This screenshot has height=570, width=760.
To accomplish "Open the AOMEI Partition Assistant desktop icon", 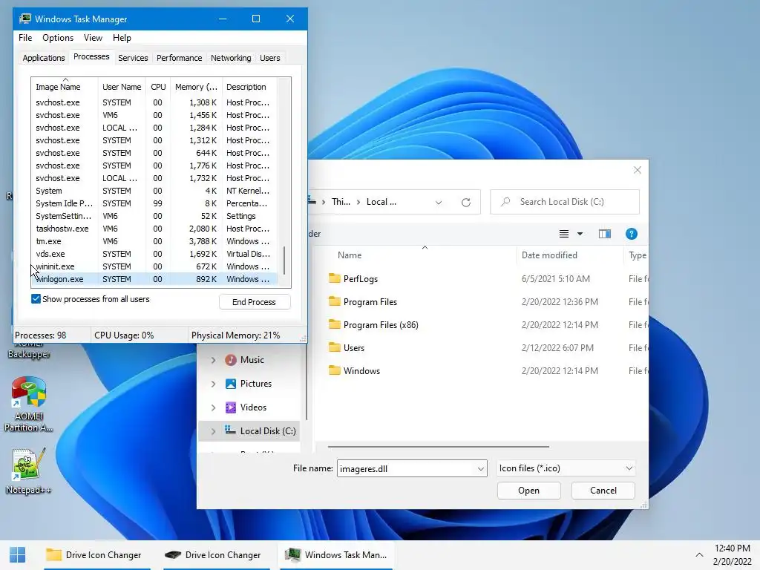I will point(29,403).
